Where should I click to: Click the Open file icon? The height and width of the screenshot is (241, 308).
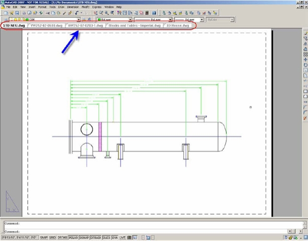pyautogui.click(x=12, y=13)
